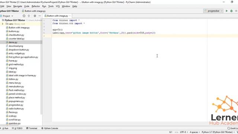Open the TODO tool window
Viewport: 238px width, 134px height.
17,128
